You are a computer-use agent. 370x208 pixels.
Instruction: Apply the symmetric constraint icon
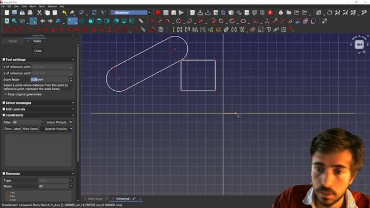tap(76, 29)
